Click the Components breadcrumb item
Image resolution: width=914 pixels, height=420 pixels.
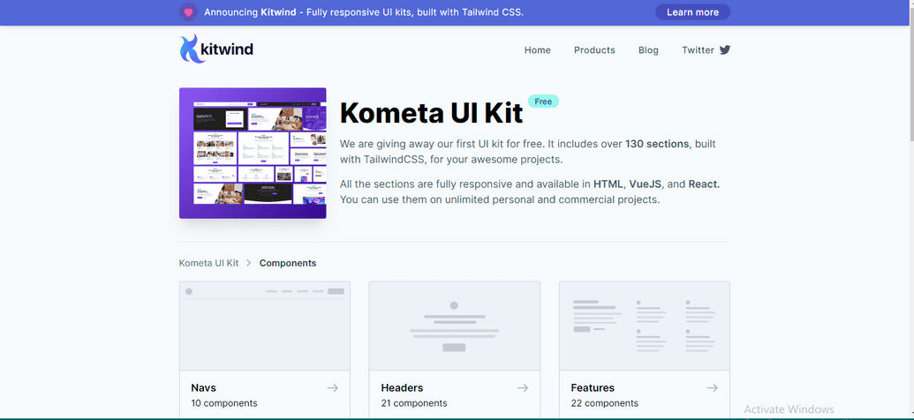click(x=288, y=263)
